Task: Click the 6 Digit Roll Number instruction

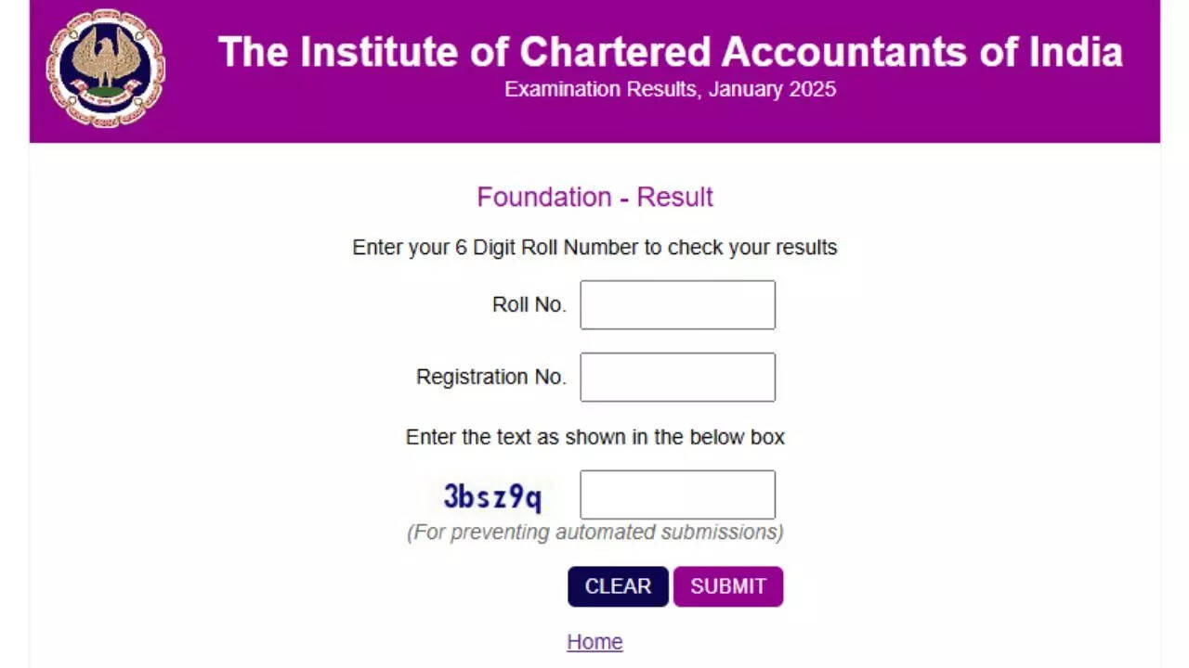Action: pos(594,248)
